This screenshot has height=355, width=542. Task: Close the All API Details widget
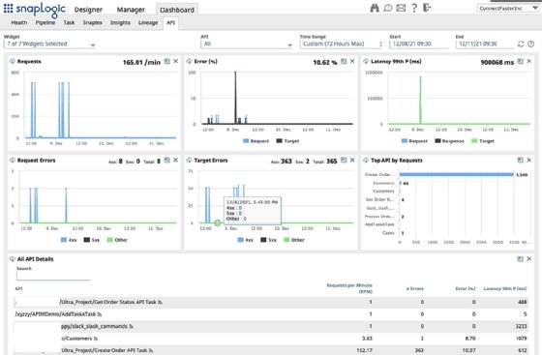(x=528, y=258)
